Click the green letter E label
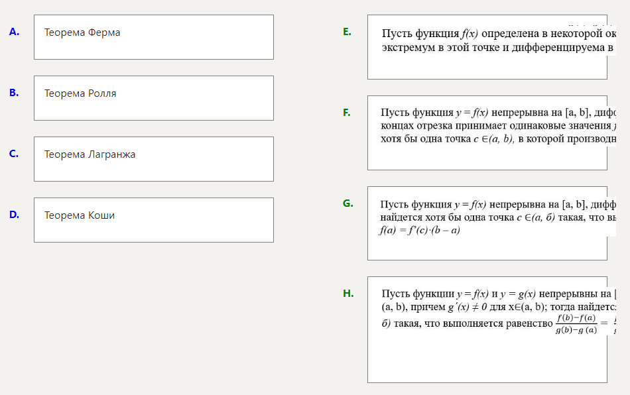 (347, 31)
